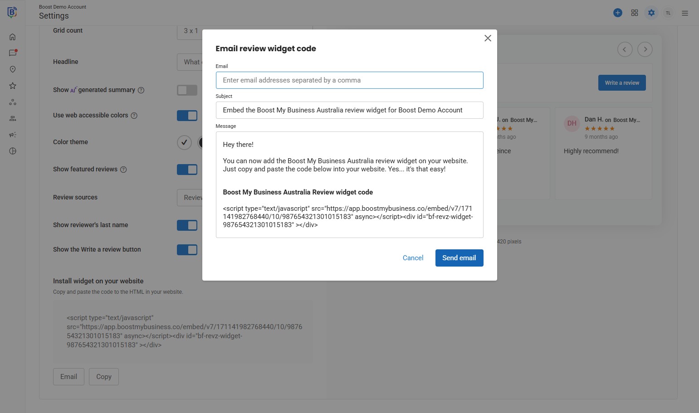Click the home icon in the sidebar
Screen dimensions: 699x413
tap(13, 37)
